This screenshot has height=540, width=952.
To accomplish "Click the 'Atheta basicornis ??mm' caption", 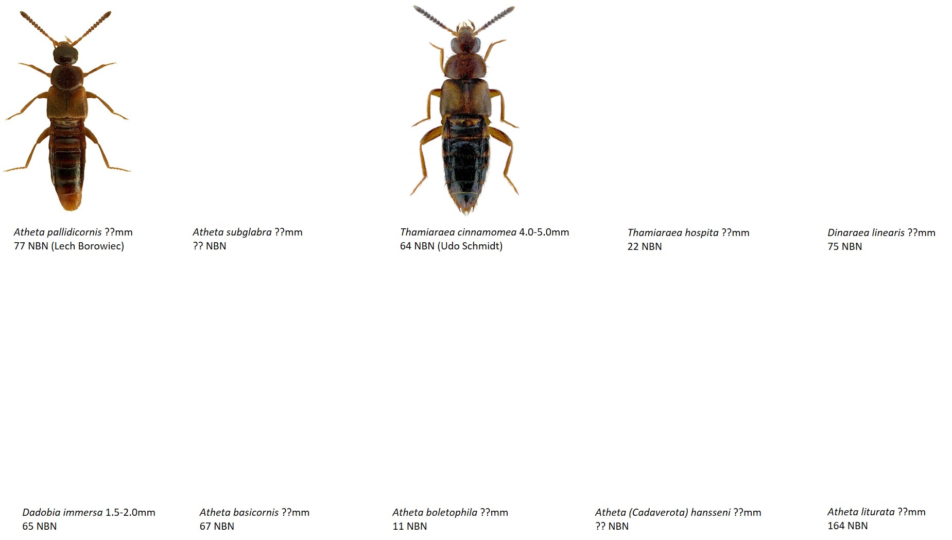I will [254, 512].
